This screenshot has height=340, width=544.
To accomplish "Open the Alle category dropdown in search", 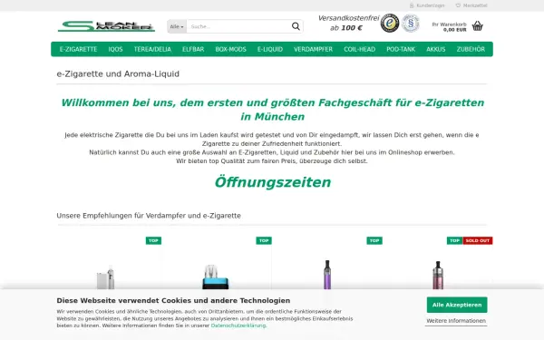I will [x=177, y=26].
